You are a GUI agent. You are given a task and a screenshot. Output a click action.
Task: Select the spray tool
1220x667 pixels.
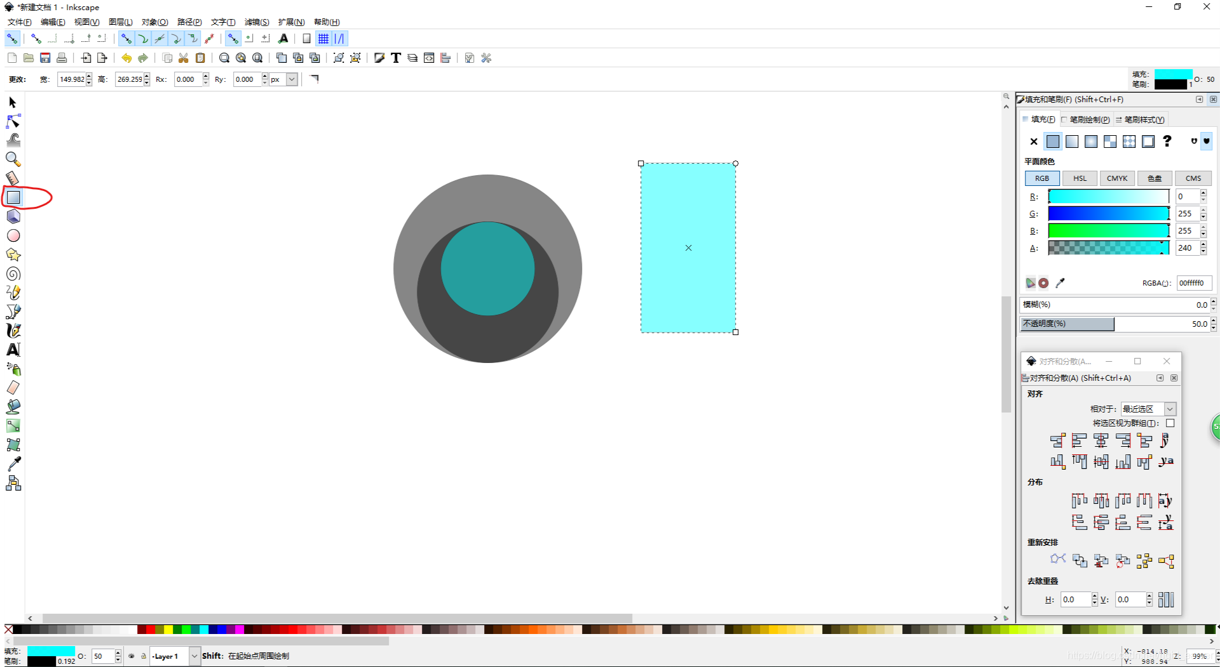[13, 369]
